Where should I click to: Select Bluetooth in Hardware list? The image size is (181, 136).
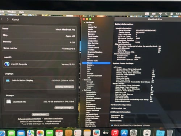(92, 32)
